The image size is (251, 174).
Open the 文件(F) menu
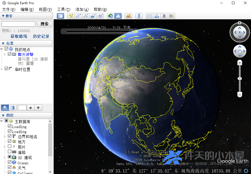9,10
